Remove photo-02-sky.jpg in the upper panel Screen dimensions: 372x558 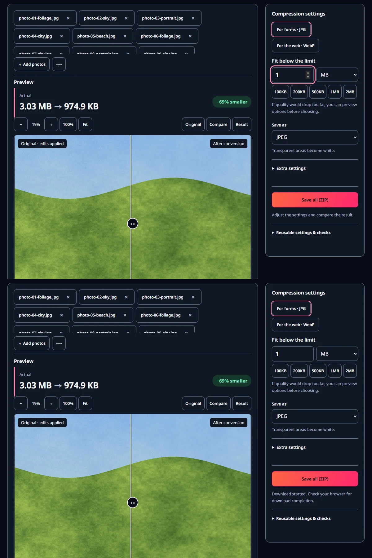(126, 18)
